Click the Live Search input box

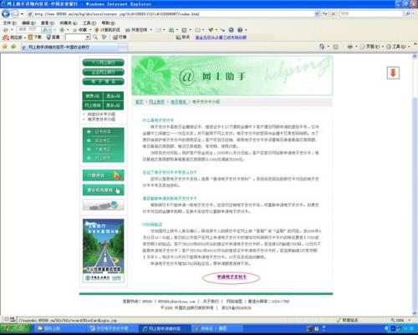click(x=371, y=13)
